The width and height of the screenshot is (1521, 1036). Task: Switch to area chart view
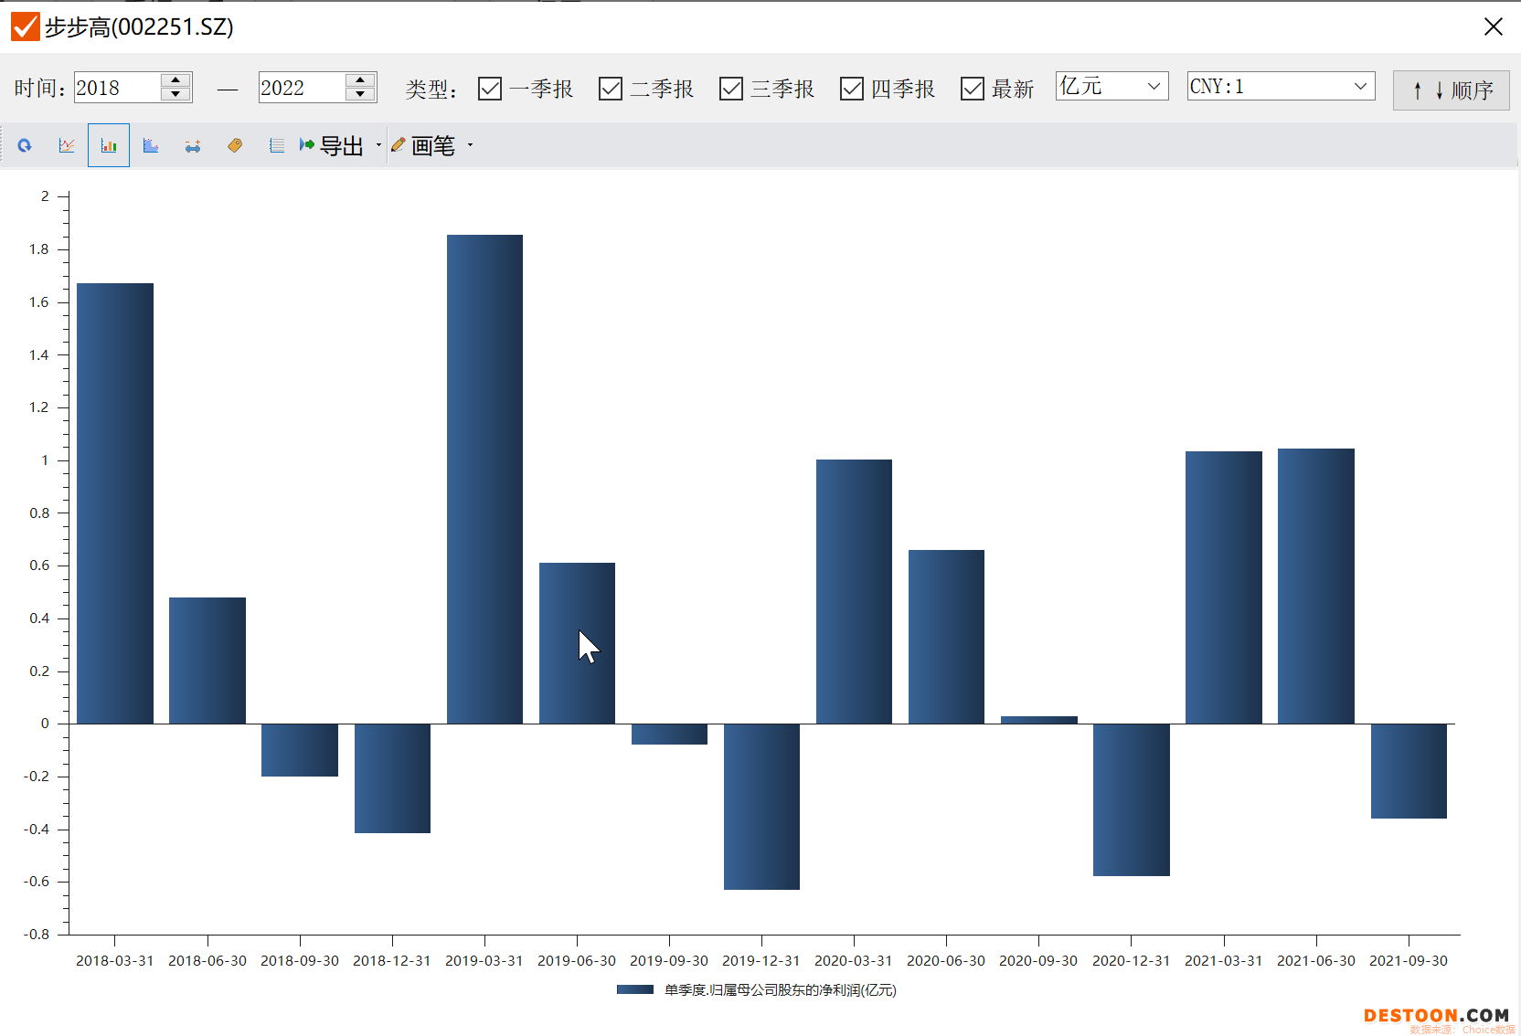pyautogui.click(x=151, y=145)
